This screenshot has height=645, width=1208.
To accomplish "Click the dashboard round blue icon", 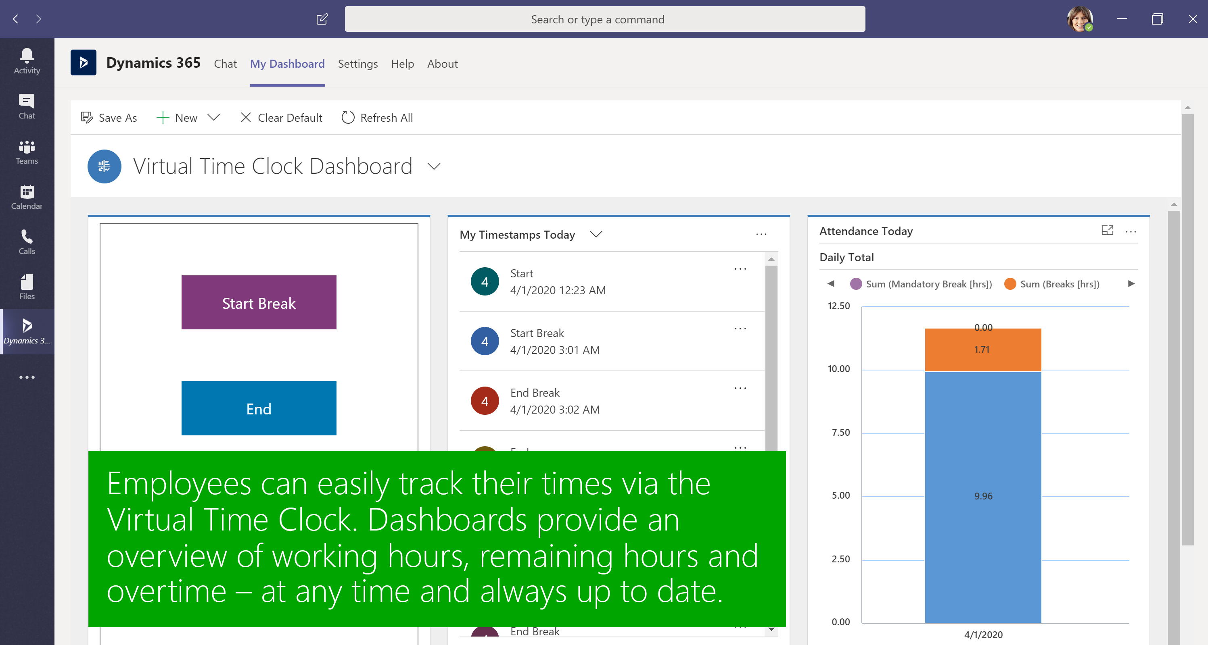I will coord(104,166).
